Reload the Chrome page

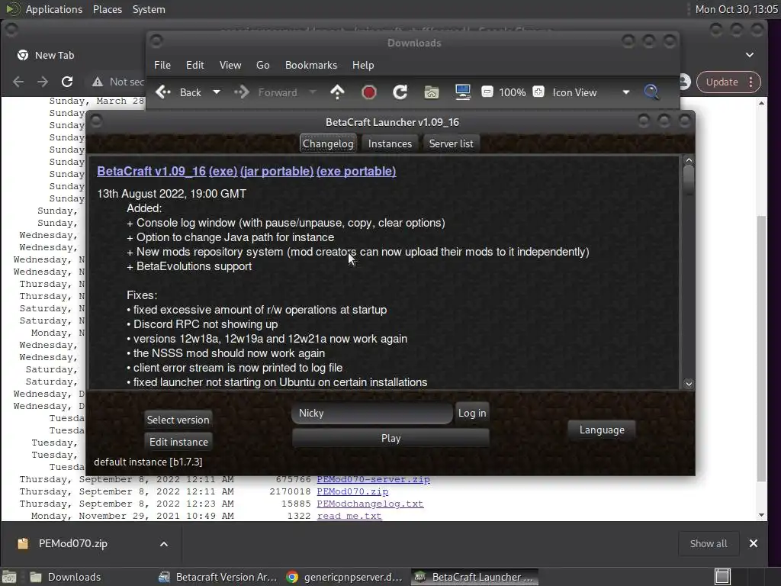pyautogui.click(x=67, y=82)
